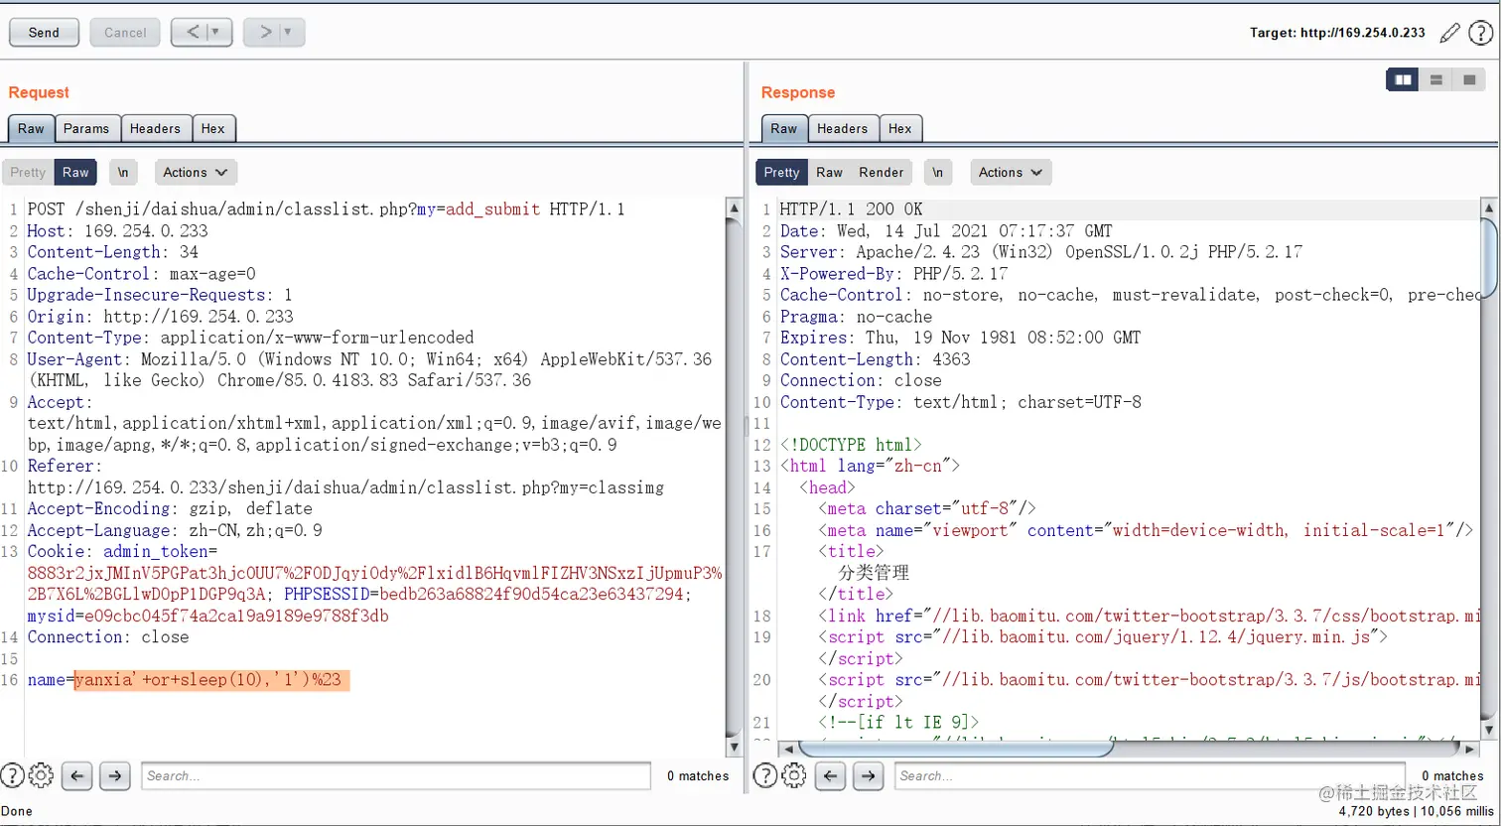Click the 'HTTP/1.1 200 OK' line
The height and width of the screenshot is (826, 1501).
coord(851,209)
